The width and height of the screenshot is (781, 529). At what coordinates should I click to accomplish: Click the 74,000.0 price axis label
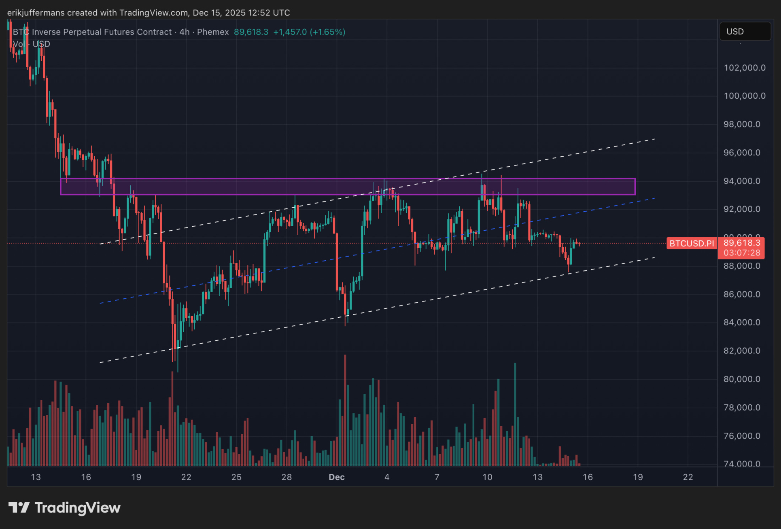pyautogui.click(x=742, y=463)
